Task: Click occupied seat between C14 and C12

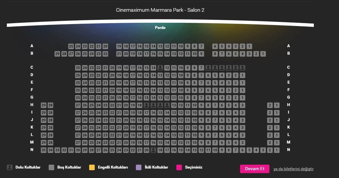Action: point(160,68)
